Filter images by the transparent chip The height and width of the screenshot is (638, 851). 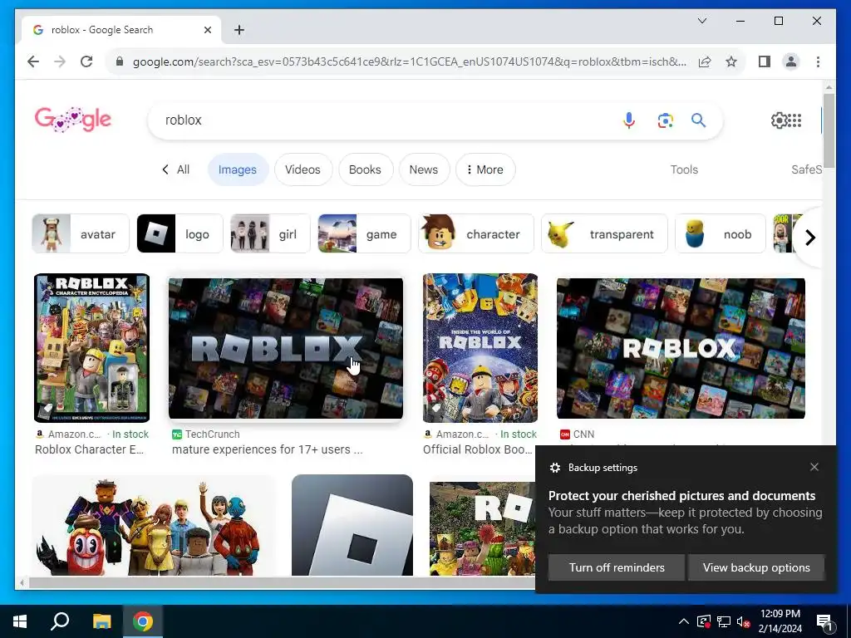tap(604, 233)
